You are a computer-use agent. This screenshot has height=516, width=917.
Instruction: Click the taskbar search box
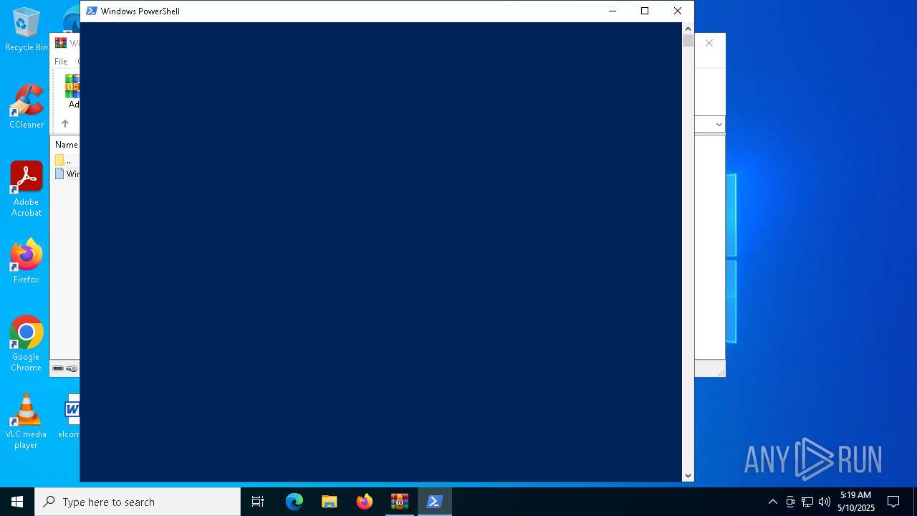point(138,502)
